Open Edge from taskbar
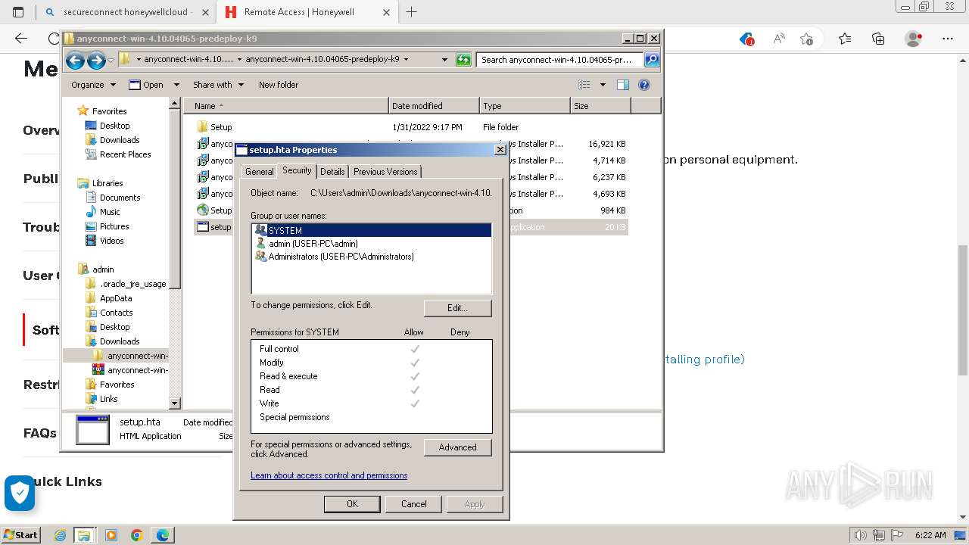 click(162, 535)
